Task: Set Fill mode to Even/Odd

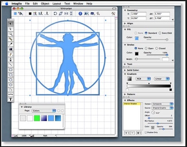Action: pos(160,33)
